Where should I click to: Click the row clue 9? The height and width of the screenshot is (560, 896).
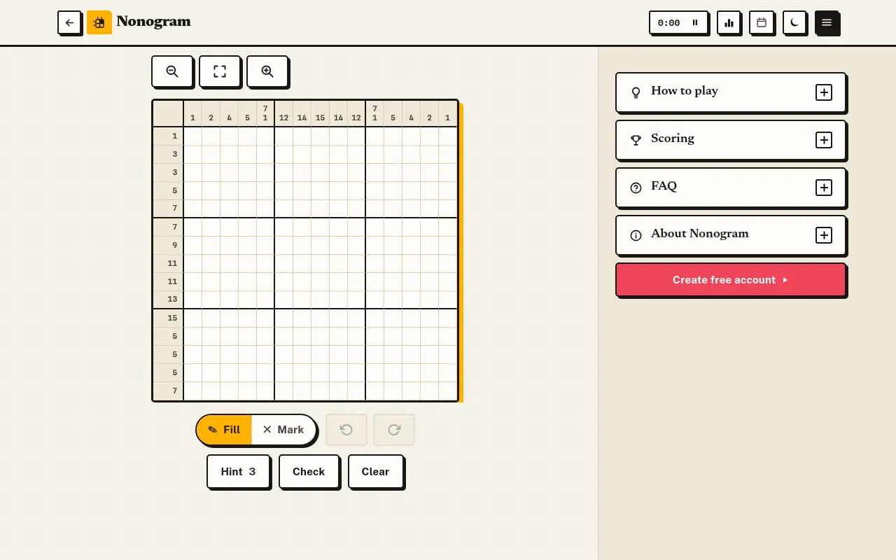tap(175, 245)
